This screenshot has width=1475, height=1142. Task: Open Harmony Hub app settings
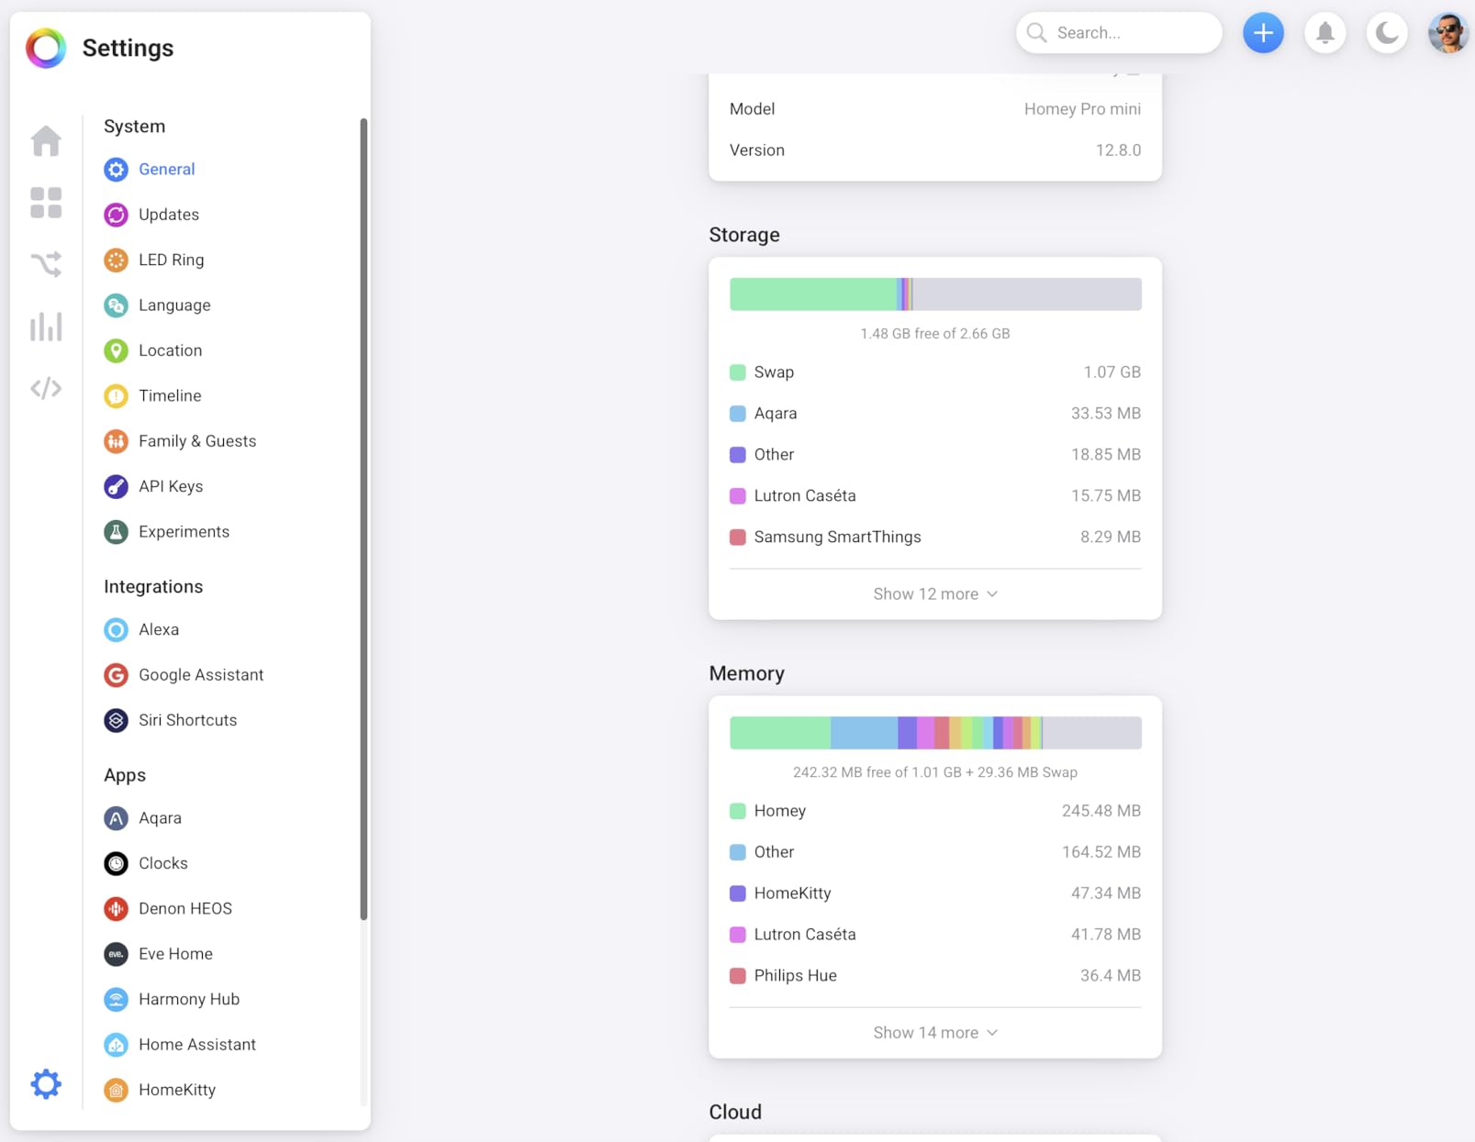(x=189, y=999)
